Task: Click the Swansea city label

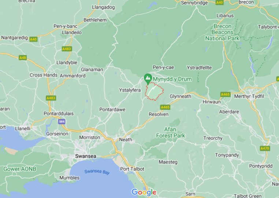Action: click(86, 156)
